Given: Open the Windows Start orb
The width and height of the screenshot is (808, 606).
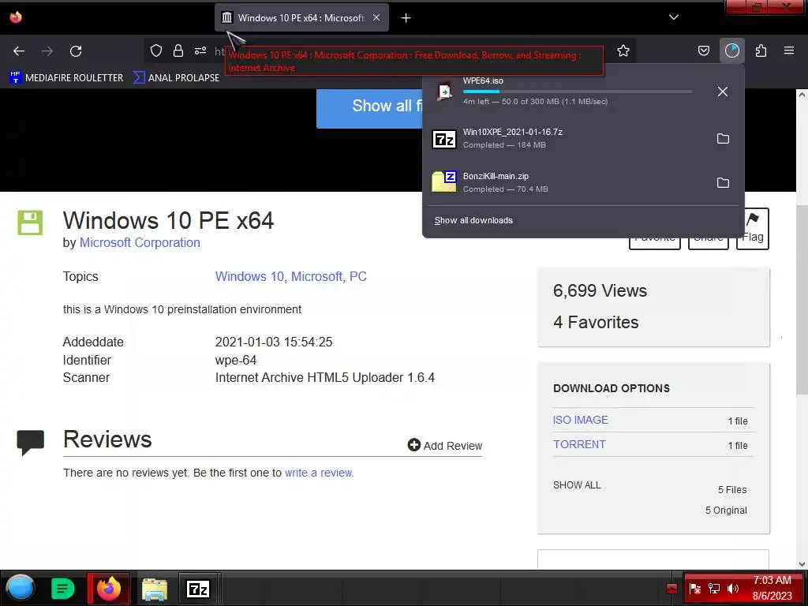Looking at the screenshot, I should (21, 588).
